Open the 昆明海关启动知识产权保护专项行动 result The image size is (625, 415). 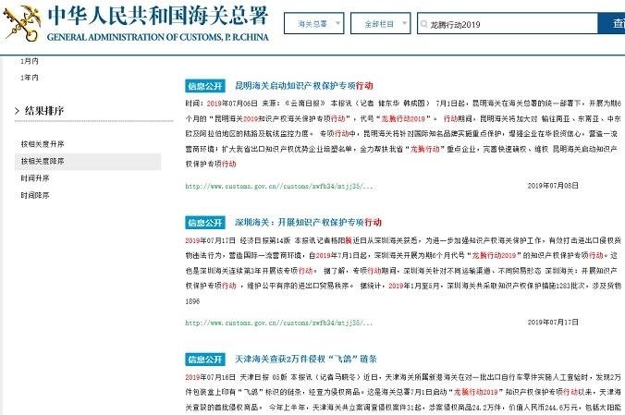tap(304, 86)
